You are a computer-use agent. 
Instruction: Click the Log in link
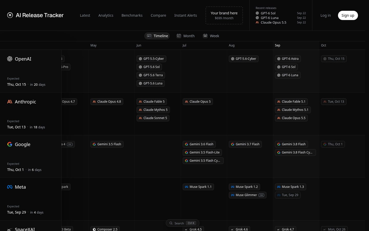[326, 15]
